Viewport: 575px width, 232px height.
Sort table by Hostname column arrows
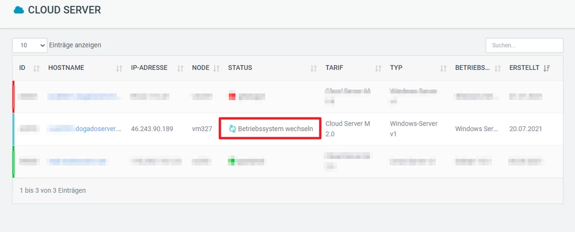pos(119,68)
